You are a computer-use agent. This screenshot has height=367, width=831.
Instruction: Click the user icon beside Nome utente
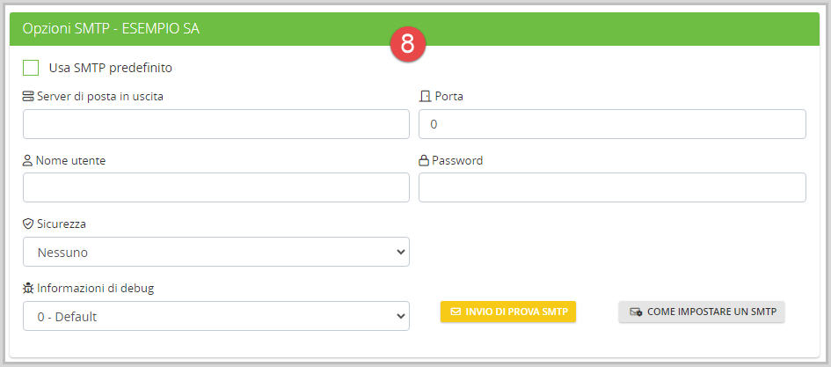(28, 161)
